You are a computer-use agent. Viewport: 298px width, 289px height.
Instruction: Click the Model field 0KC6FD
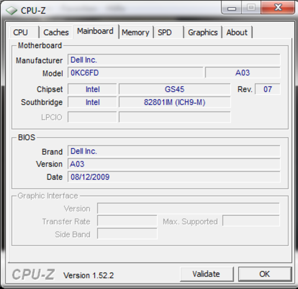coord(135,73)
